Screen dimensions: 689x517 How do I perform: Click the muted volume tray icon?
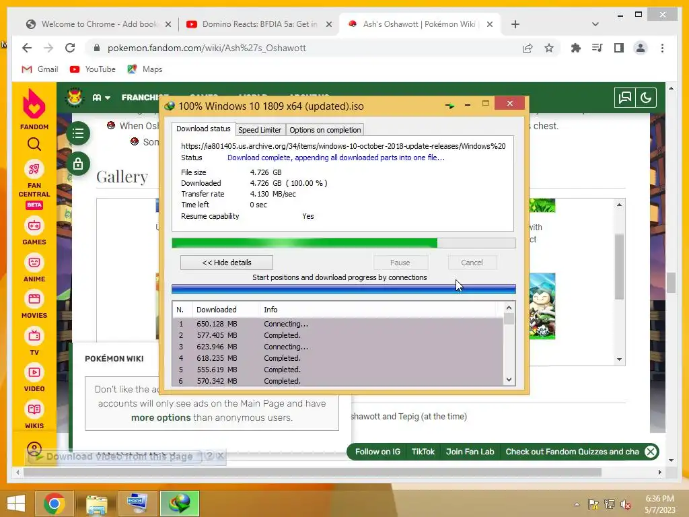(x=625, y=504)
